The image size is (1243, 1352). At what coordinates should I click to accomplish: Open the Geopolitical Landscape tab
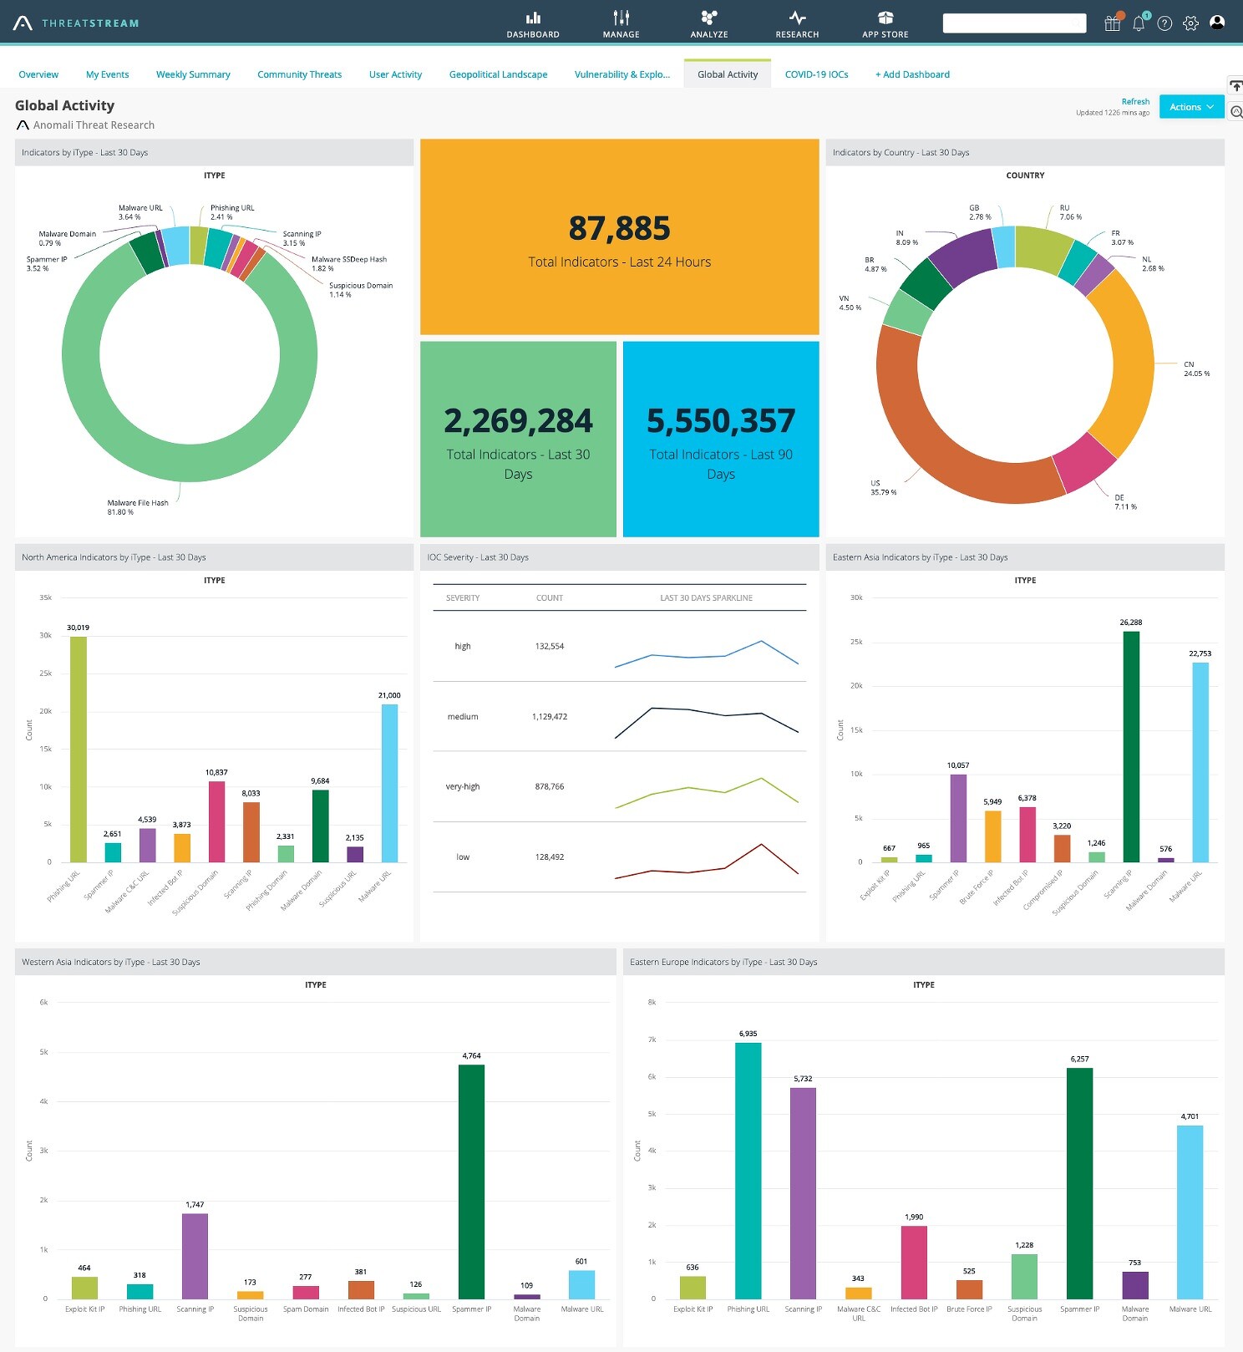(x=498, y=74)
